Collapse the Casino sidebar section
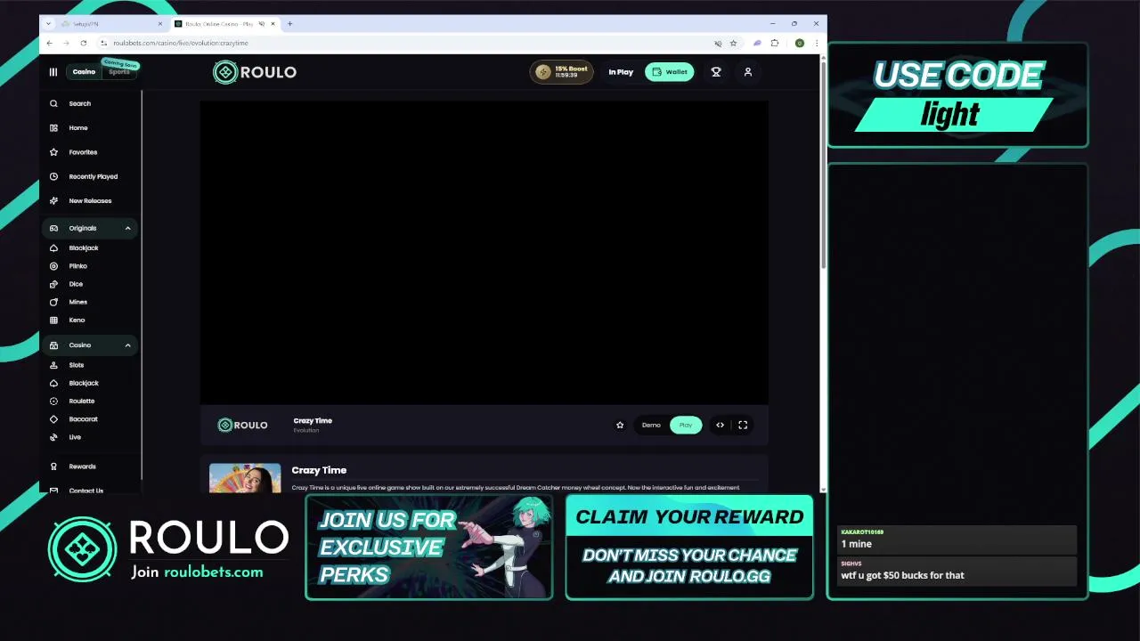Screen dimensions: 1140x641 click(127, 345)
